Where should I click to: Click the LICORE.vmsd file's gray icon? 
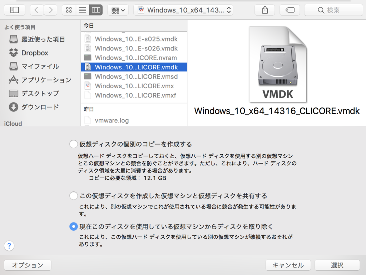click(x=88, y=76)
